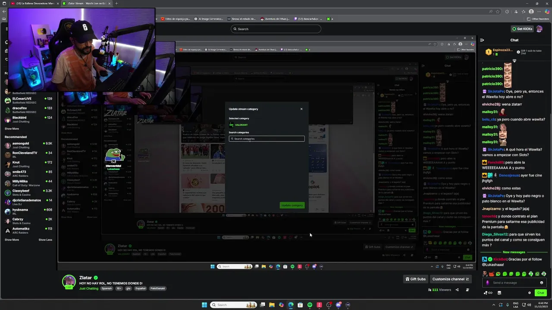Open Discord from taskbar

[x=339, y=305]
